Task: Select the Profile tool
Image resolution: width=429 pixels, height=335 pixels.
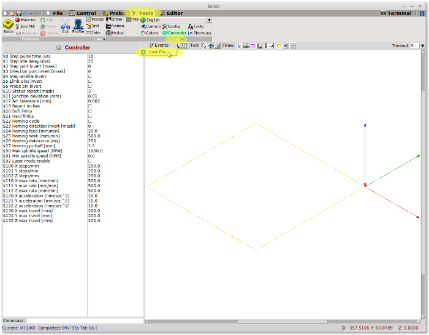Action: (78, 26)
